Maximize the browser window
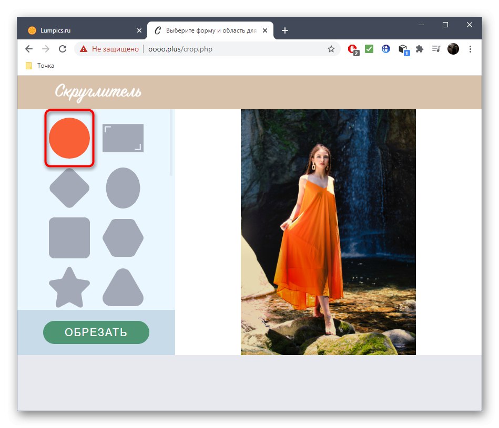This screenshot has height=428, width=499. (x=445, y=25)
